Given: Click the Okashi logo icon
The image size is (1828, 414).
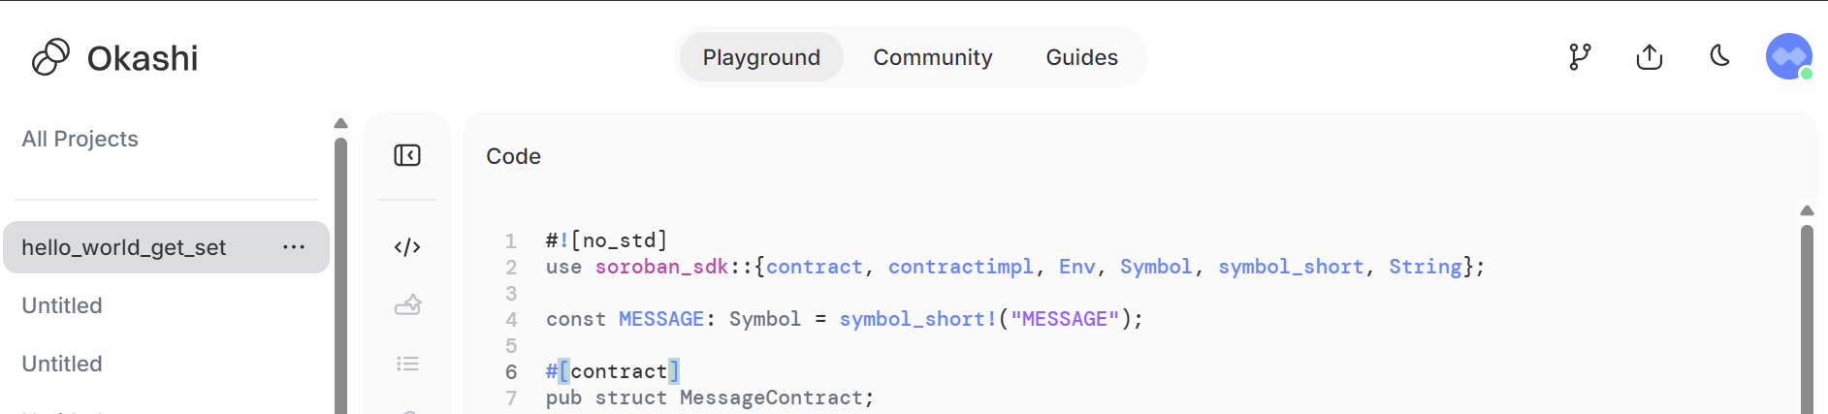Looking at the screenshot, I should coord(50,57).
